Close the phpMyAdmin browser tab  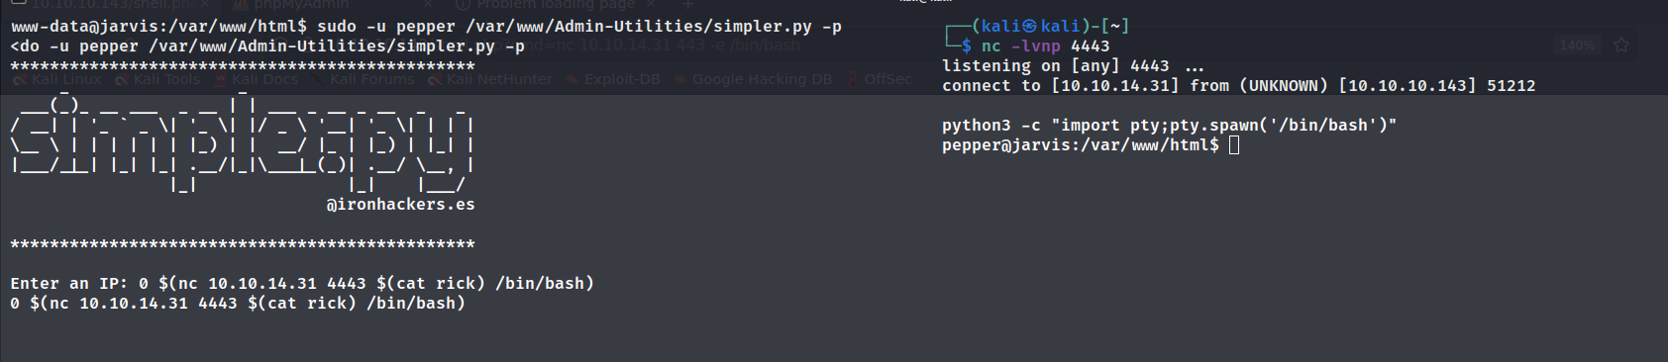pyautogui.click(x=428, y=5)
